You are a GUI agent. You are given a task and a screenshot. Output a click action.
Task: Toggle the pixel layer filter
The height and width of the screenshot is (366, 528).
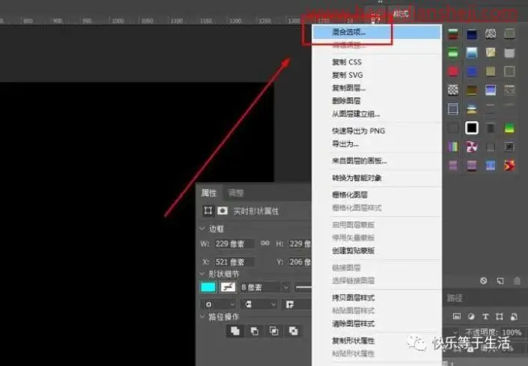click(457, 317)
